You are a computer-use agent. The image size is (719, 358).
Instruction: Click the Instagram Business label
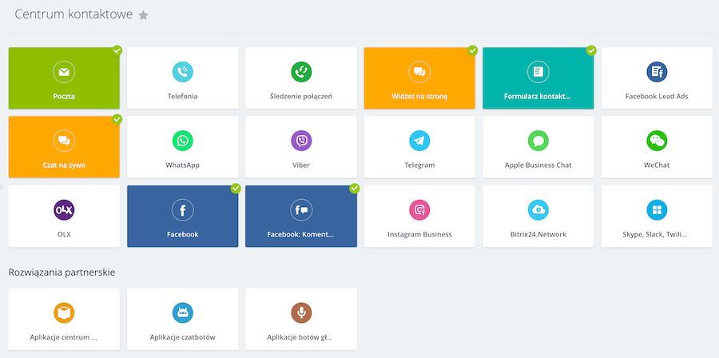point(419,234)
